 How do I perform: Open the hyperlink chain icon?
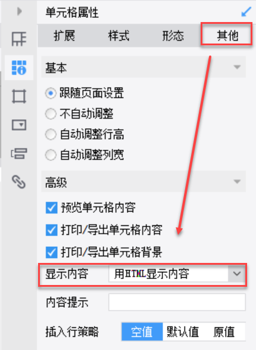(x=19, y=182)
